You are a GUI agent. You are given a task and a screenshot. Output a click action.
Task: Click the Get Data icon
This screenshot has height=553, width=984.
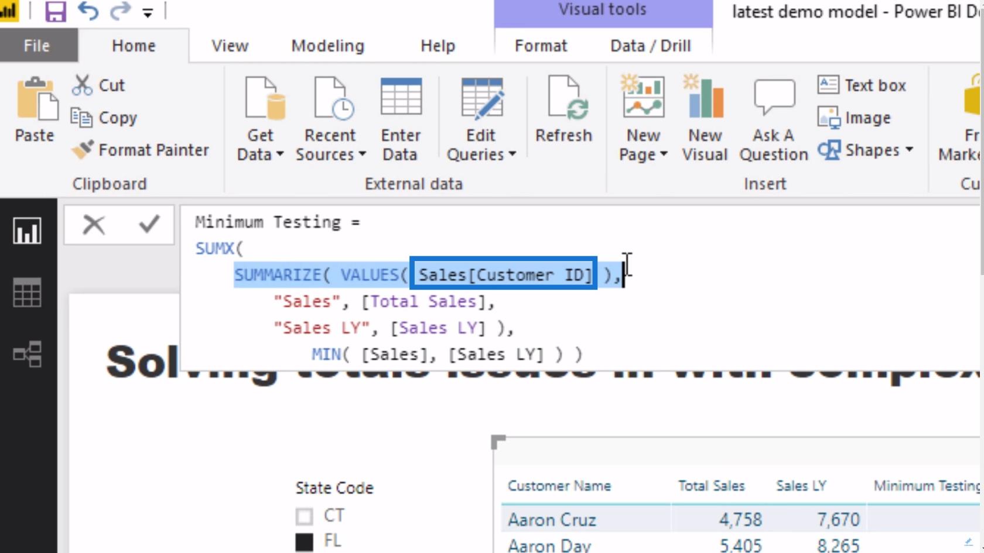click(x=265, y=98)
